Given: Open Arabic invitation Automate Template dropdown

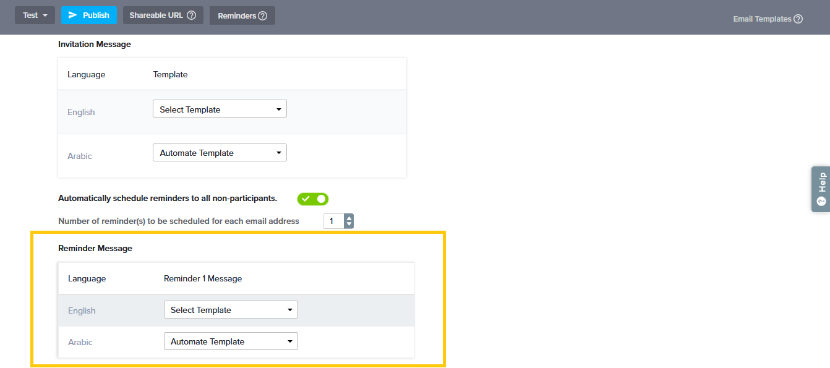Looking at the screenshot, I should (x=220, y=153).
